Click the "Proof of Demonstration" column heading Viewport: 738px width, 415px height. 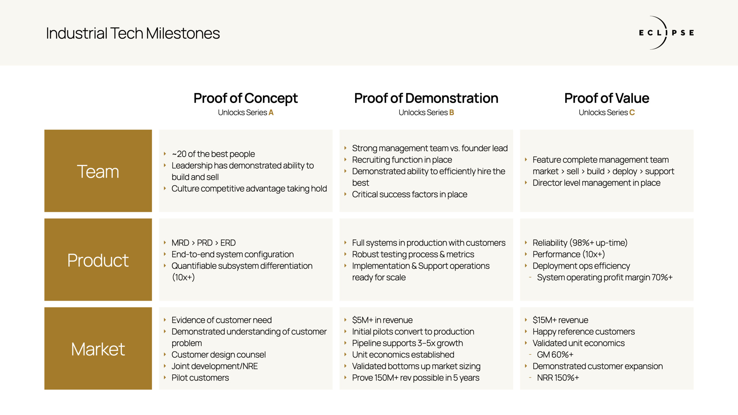pos(426,98)
